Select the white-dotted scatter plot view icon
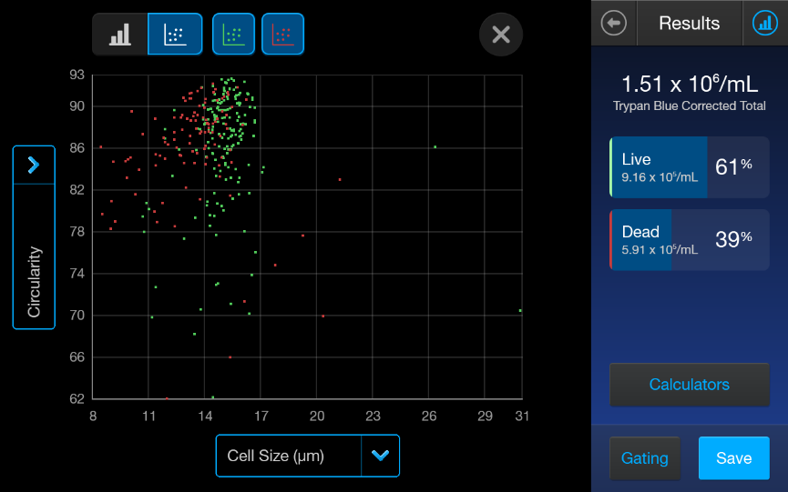Viewport: 788px width, 492px height. coord(174,35)
